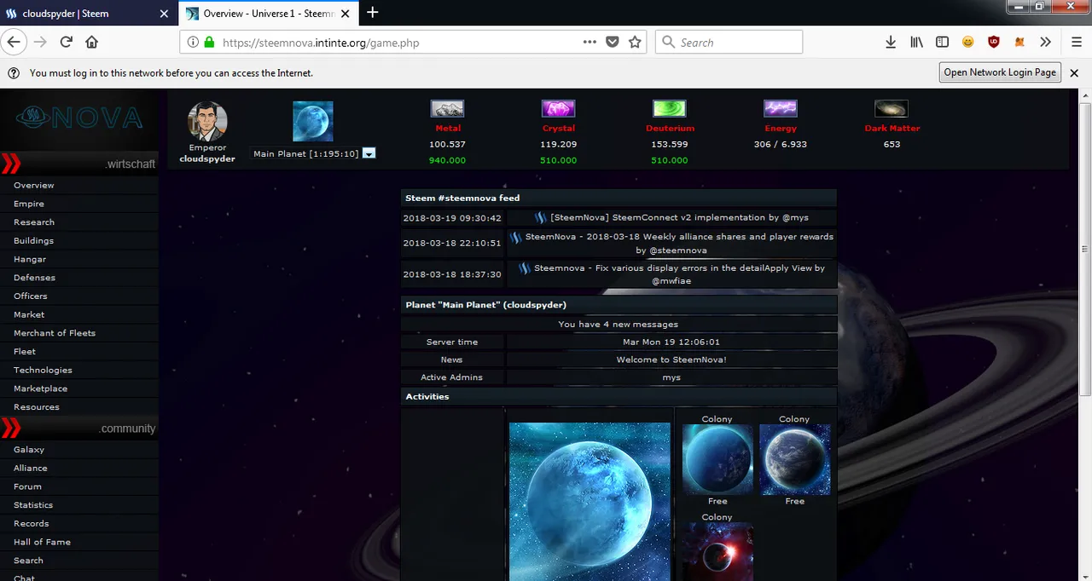Open a new tab with plus button
The height and width of the screenshot is (581, 1092).
(x=372, y=12)
